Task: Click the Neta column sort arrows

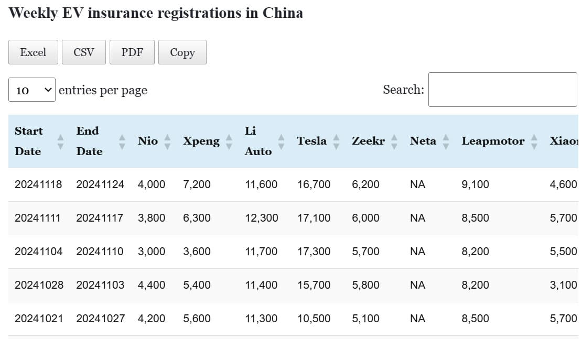Action: (446, 141)
